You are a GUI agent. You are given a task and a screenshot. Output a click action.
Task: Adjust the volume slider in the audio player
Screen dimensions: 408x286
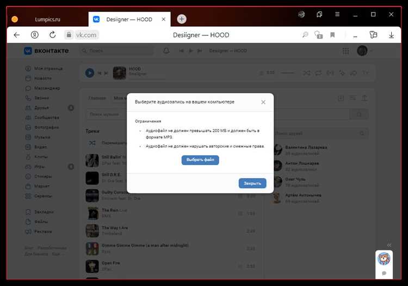288,73
